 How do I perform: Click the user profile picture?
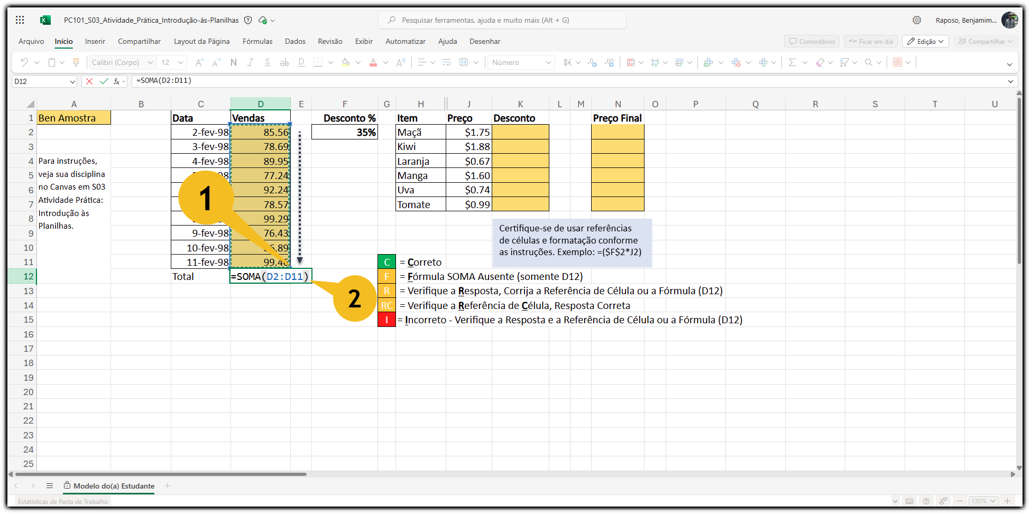click(1009, 20)
